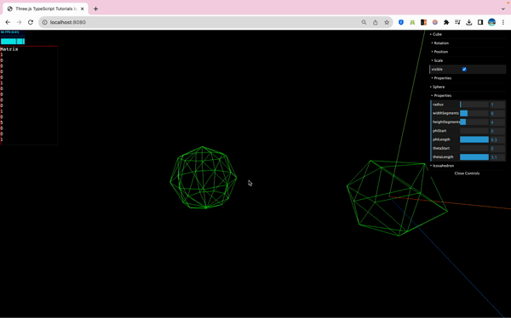Screen dimensions: 511x318
Task: Edit the widthSegments value field
Action: click(x=497, y=113)
